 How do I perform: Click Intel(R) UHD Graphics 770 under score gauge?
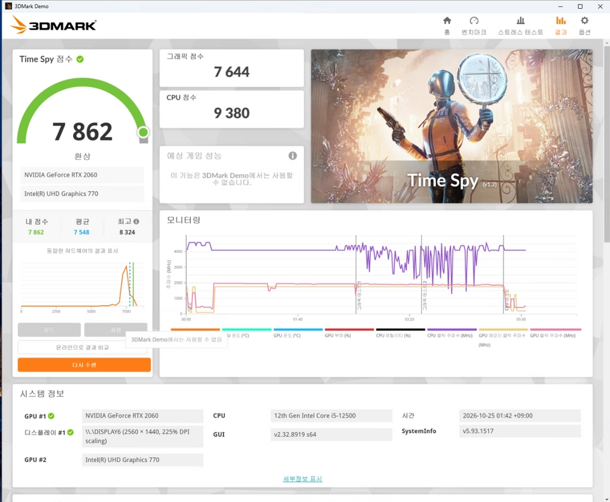click(82, 193)
